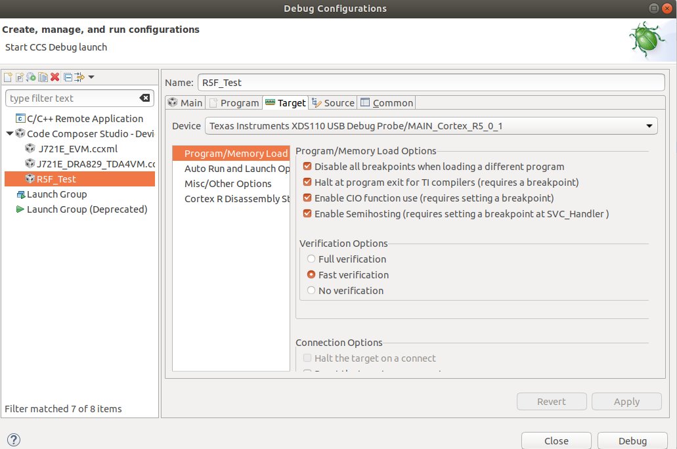The width and height of the screenshot is (677, 449).
Task: Click the new launch configuration icon
Action: pos(8,77)
